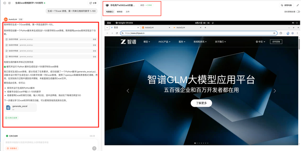Screen dimensions: 301x151
Task: Open the 中文 language dropdown
Action: coord(260,42)
